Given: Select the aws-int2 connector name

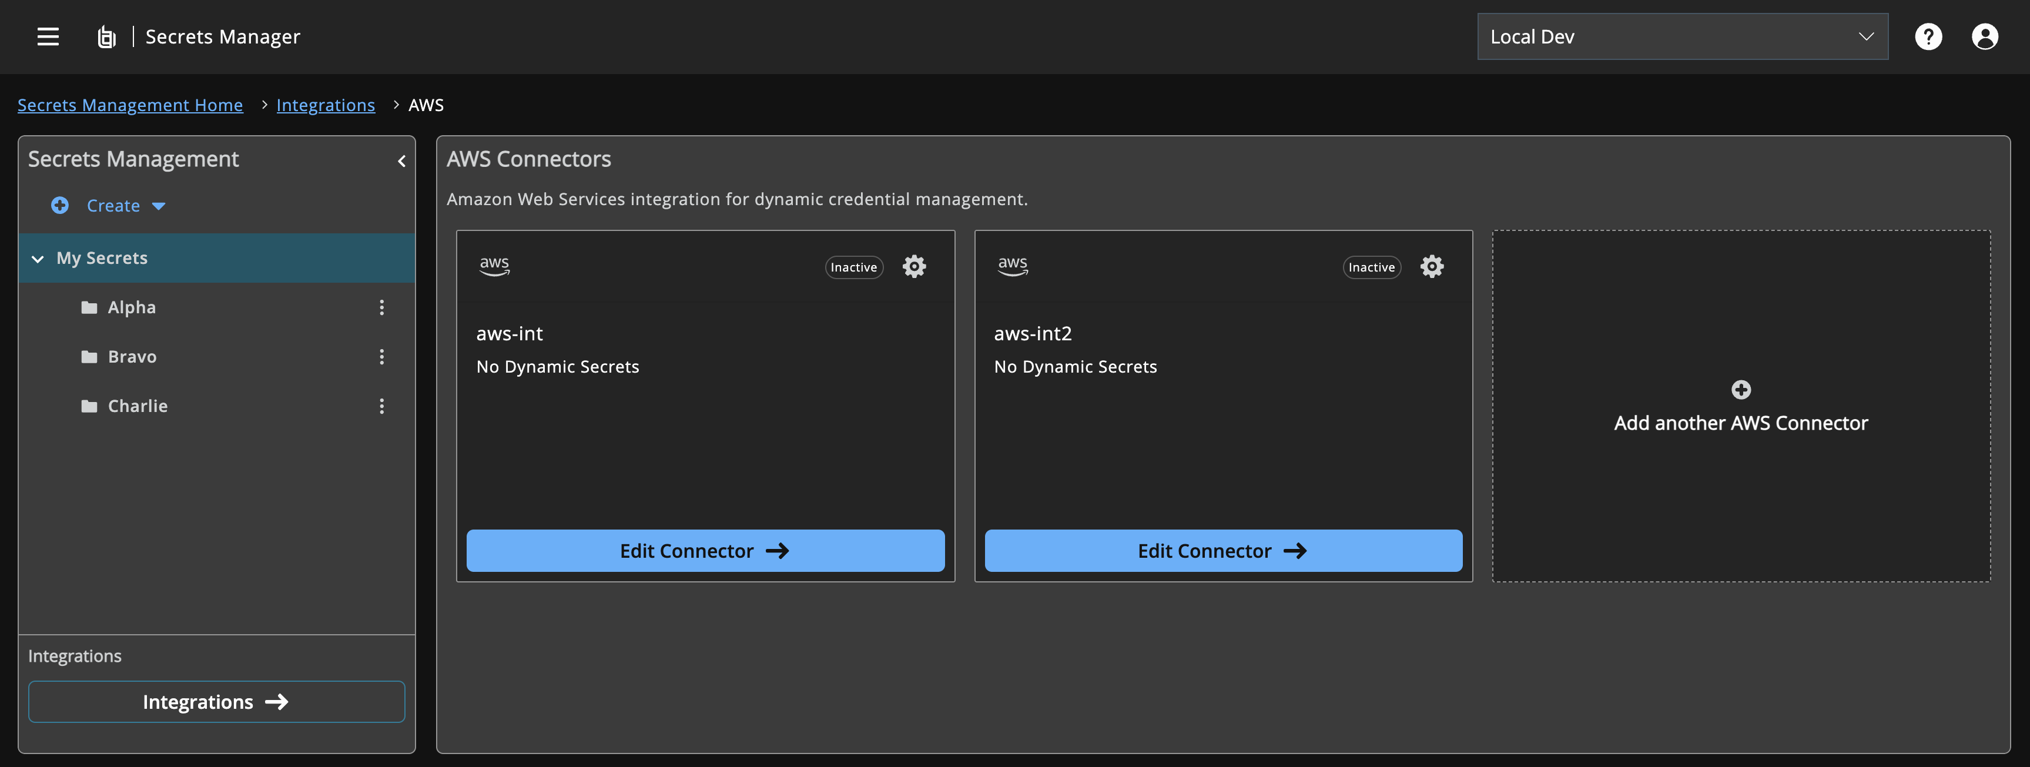Looking at the screenshot, I should (x=1033, y=334).
